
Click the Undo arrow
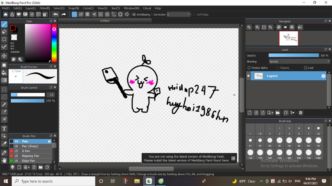(x=55, y=14)
